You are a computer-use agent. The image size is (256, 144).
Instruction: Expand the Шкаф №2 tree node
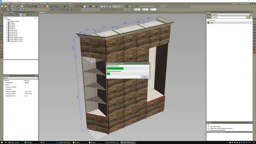click(7, 25)
